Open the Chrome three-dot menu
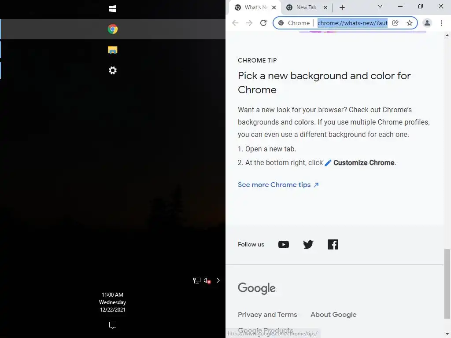451x338 pixels. point(441,23)
